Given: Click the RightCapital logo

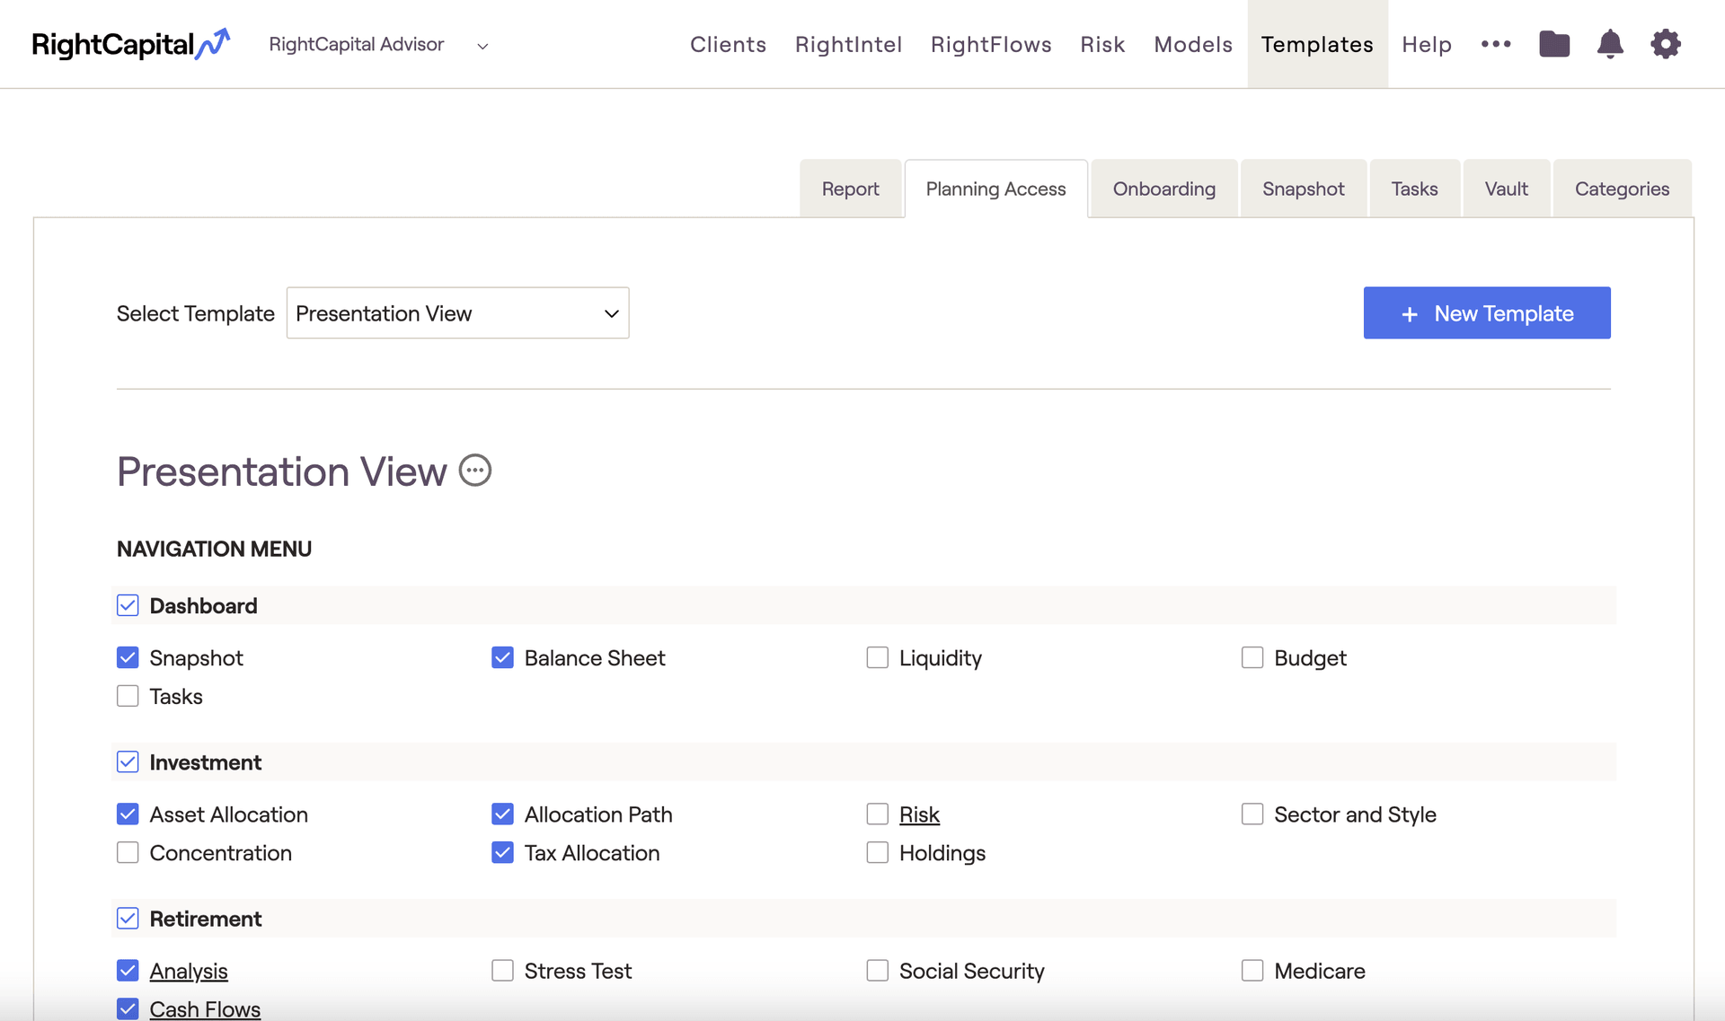Looking at the screenshot, I should (x=130, y=44).
